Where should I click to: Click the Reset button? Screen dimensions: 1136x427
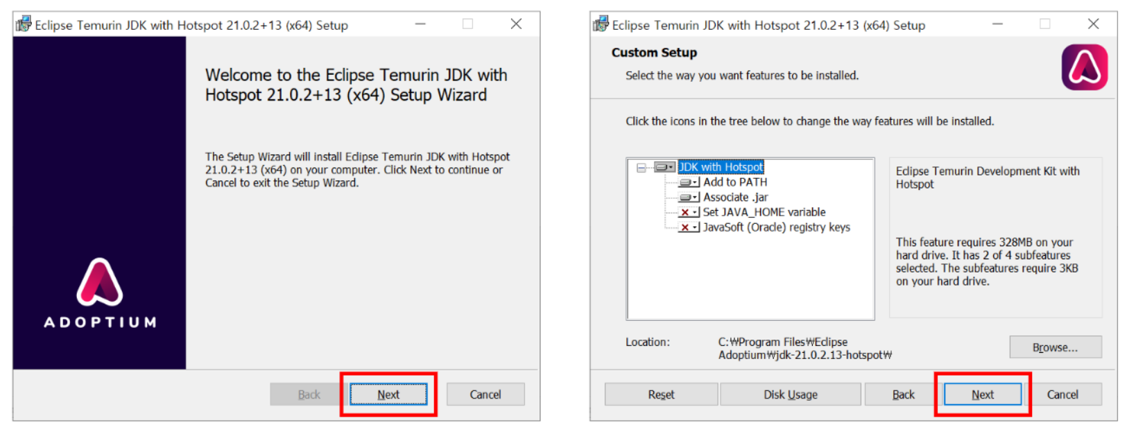[x=661, y=394]
